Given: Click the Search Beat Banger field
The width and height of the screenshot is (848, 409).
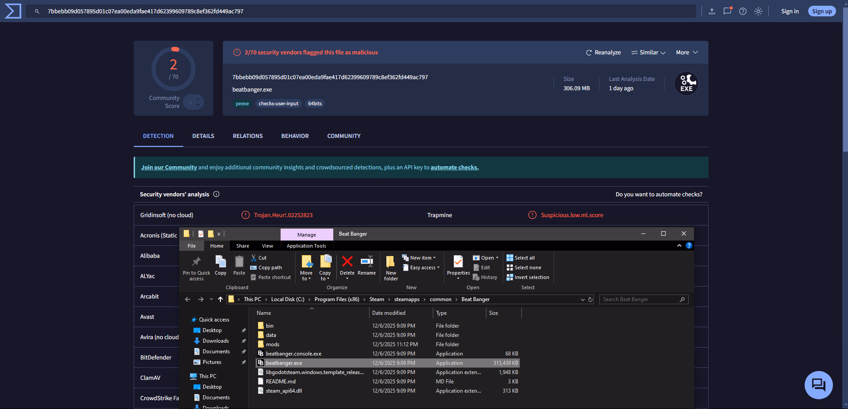Looking at the screenshot, I should tap(640, 299).
